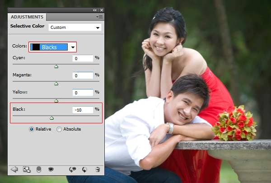Click the Magenta slider handle
This screenshot has height=183, width=271.
pyautogui.click(x=56, y=84)
